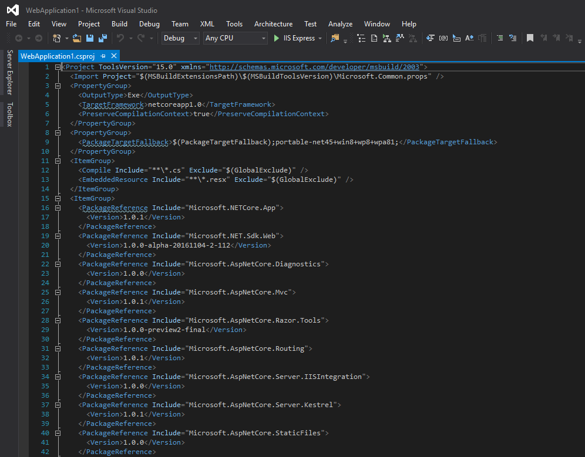Viewport: 585px width, 457px height.
Task: Click the Save All double-disk icon
Action: click(103, 38)
